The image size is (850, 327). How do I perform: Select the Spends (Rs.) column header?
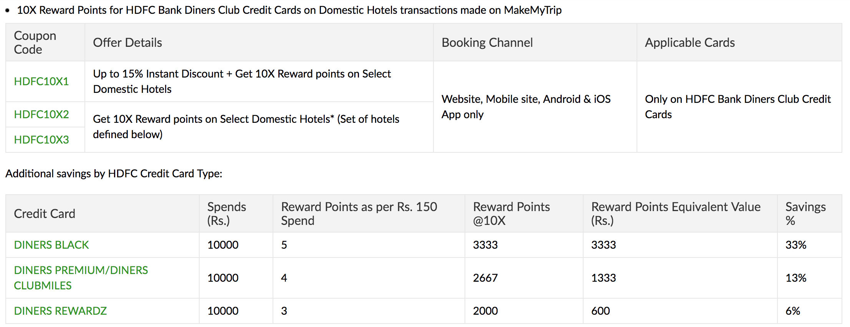[x=227, y=214]
